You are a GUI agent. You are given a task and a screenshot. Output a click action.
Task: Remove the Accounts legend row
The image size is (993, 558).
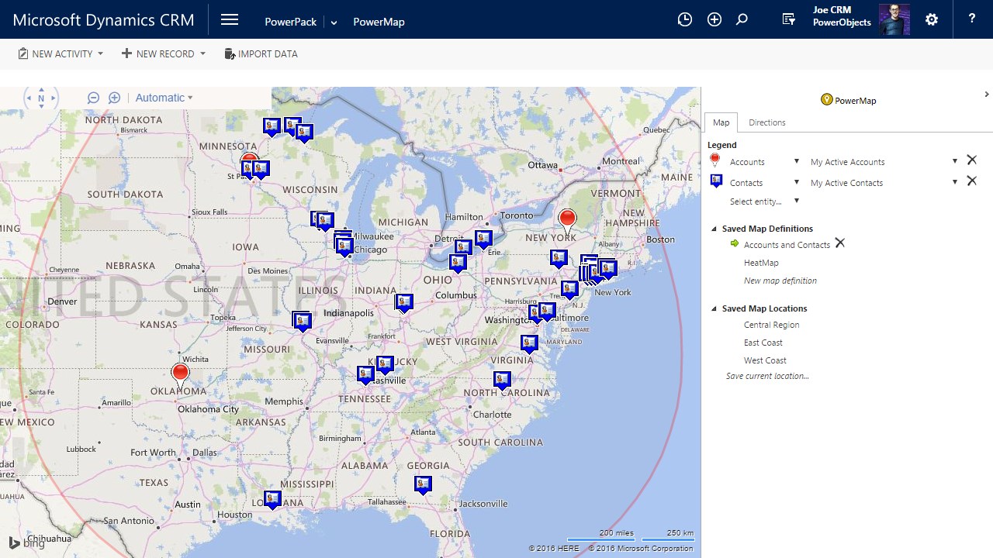tap(971, 160)
